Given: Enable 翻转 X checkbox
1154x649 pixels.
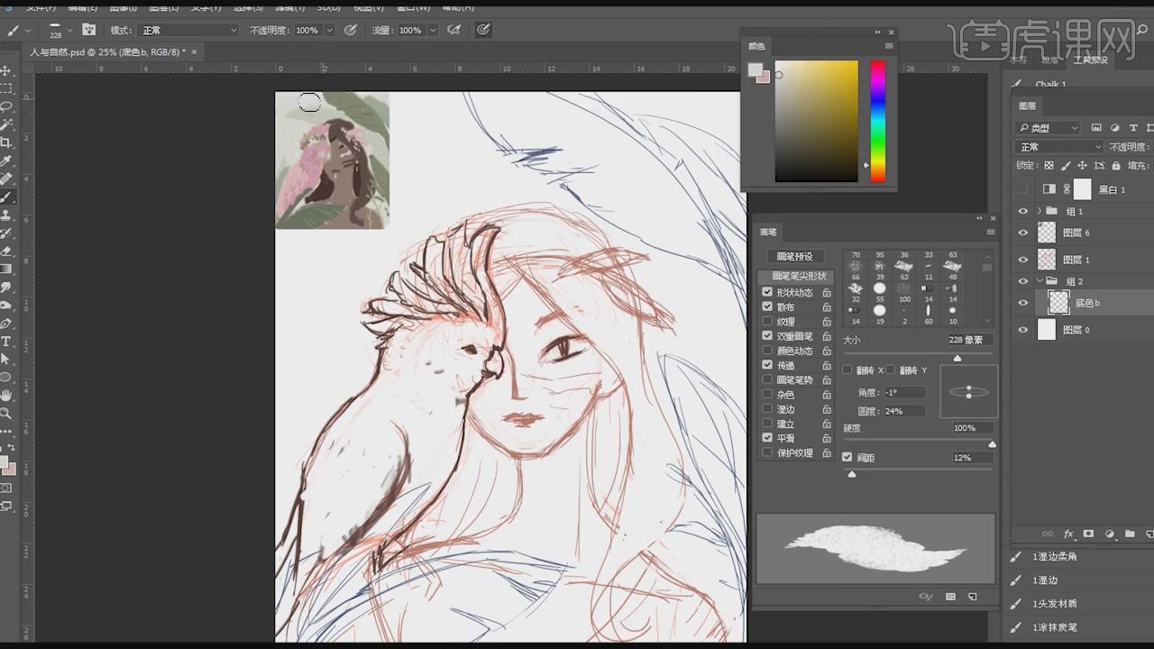Looking at the screenshot, I should [x=847, y=370].
